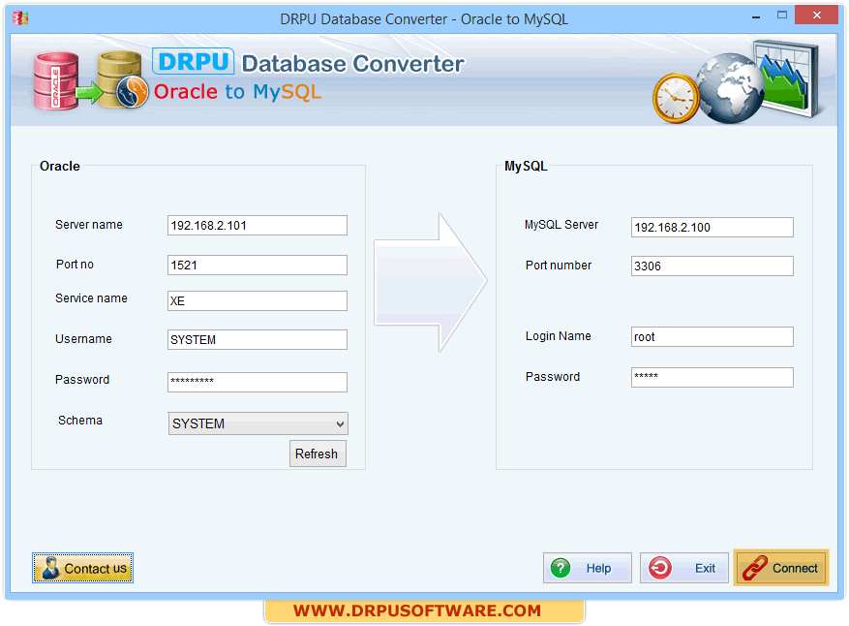Click the app icon in title bar
Viewport: 849px width, 626px height.
pyautogui.click(x=20, y=18)
